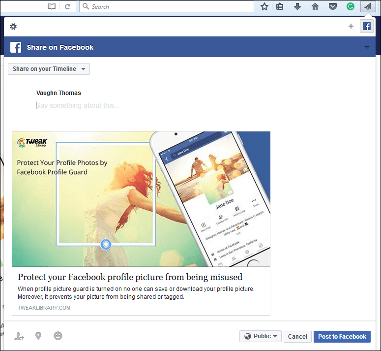This screenshot has height=351, width=381.
Task: Focus the browser Search field
Action: tap(167, 6)
